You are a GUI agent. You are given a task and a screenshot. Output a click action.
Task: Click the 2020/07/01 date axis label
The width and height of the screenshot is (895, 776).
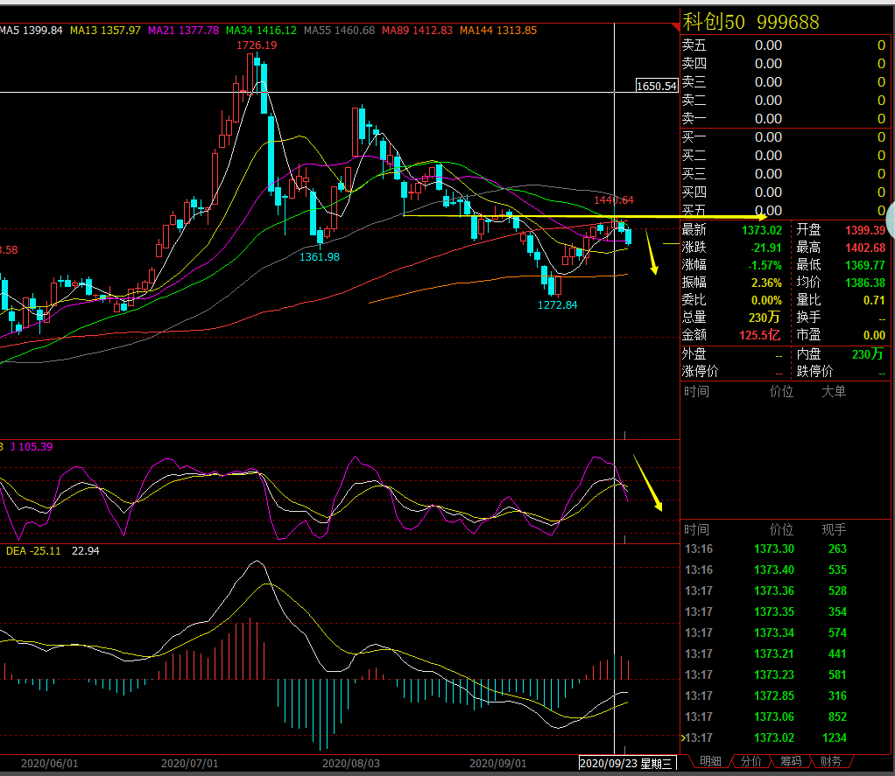pos(189,763)
